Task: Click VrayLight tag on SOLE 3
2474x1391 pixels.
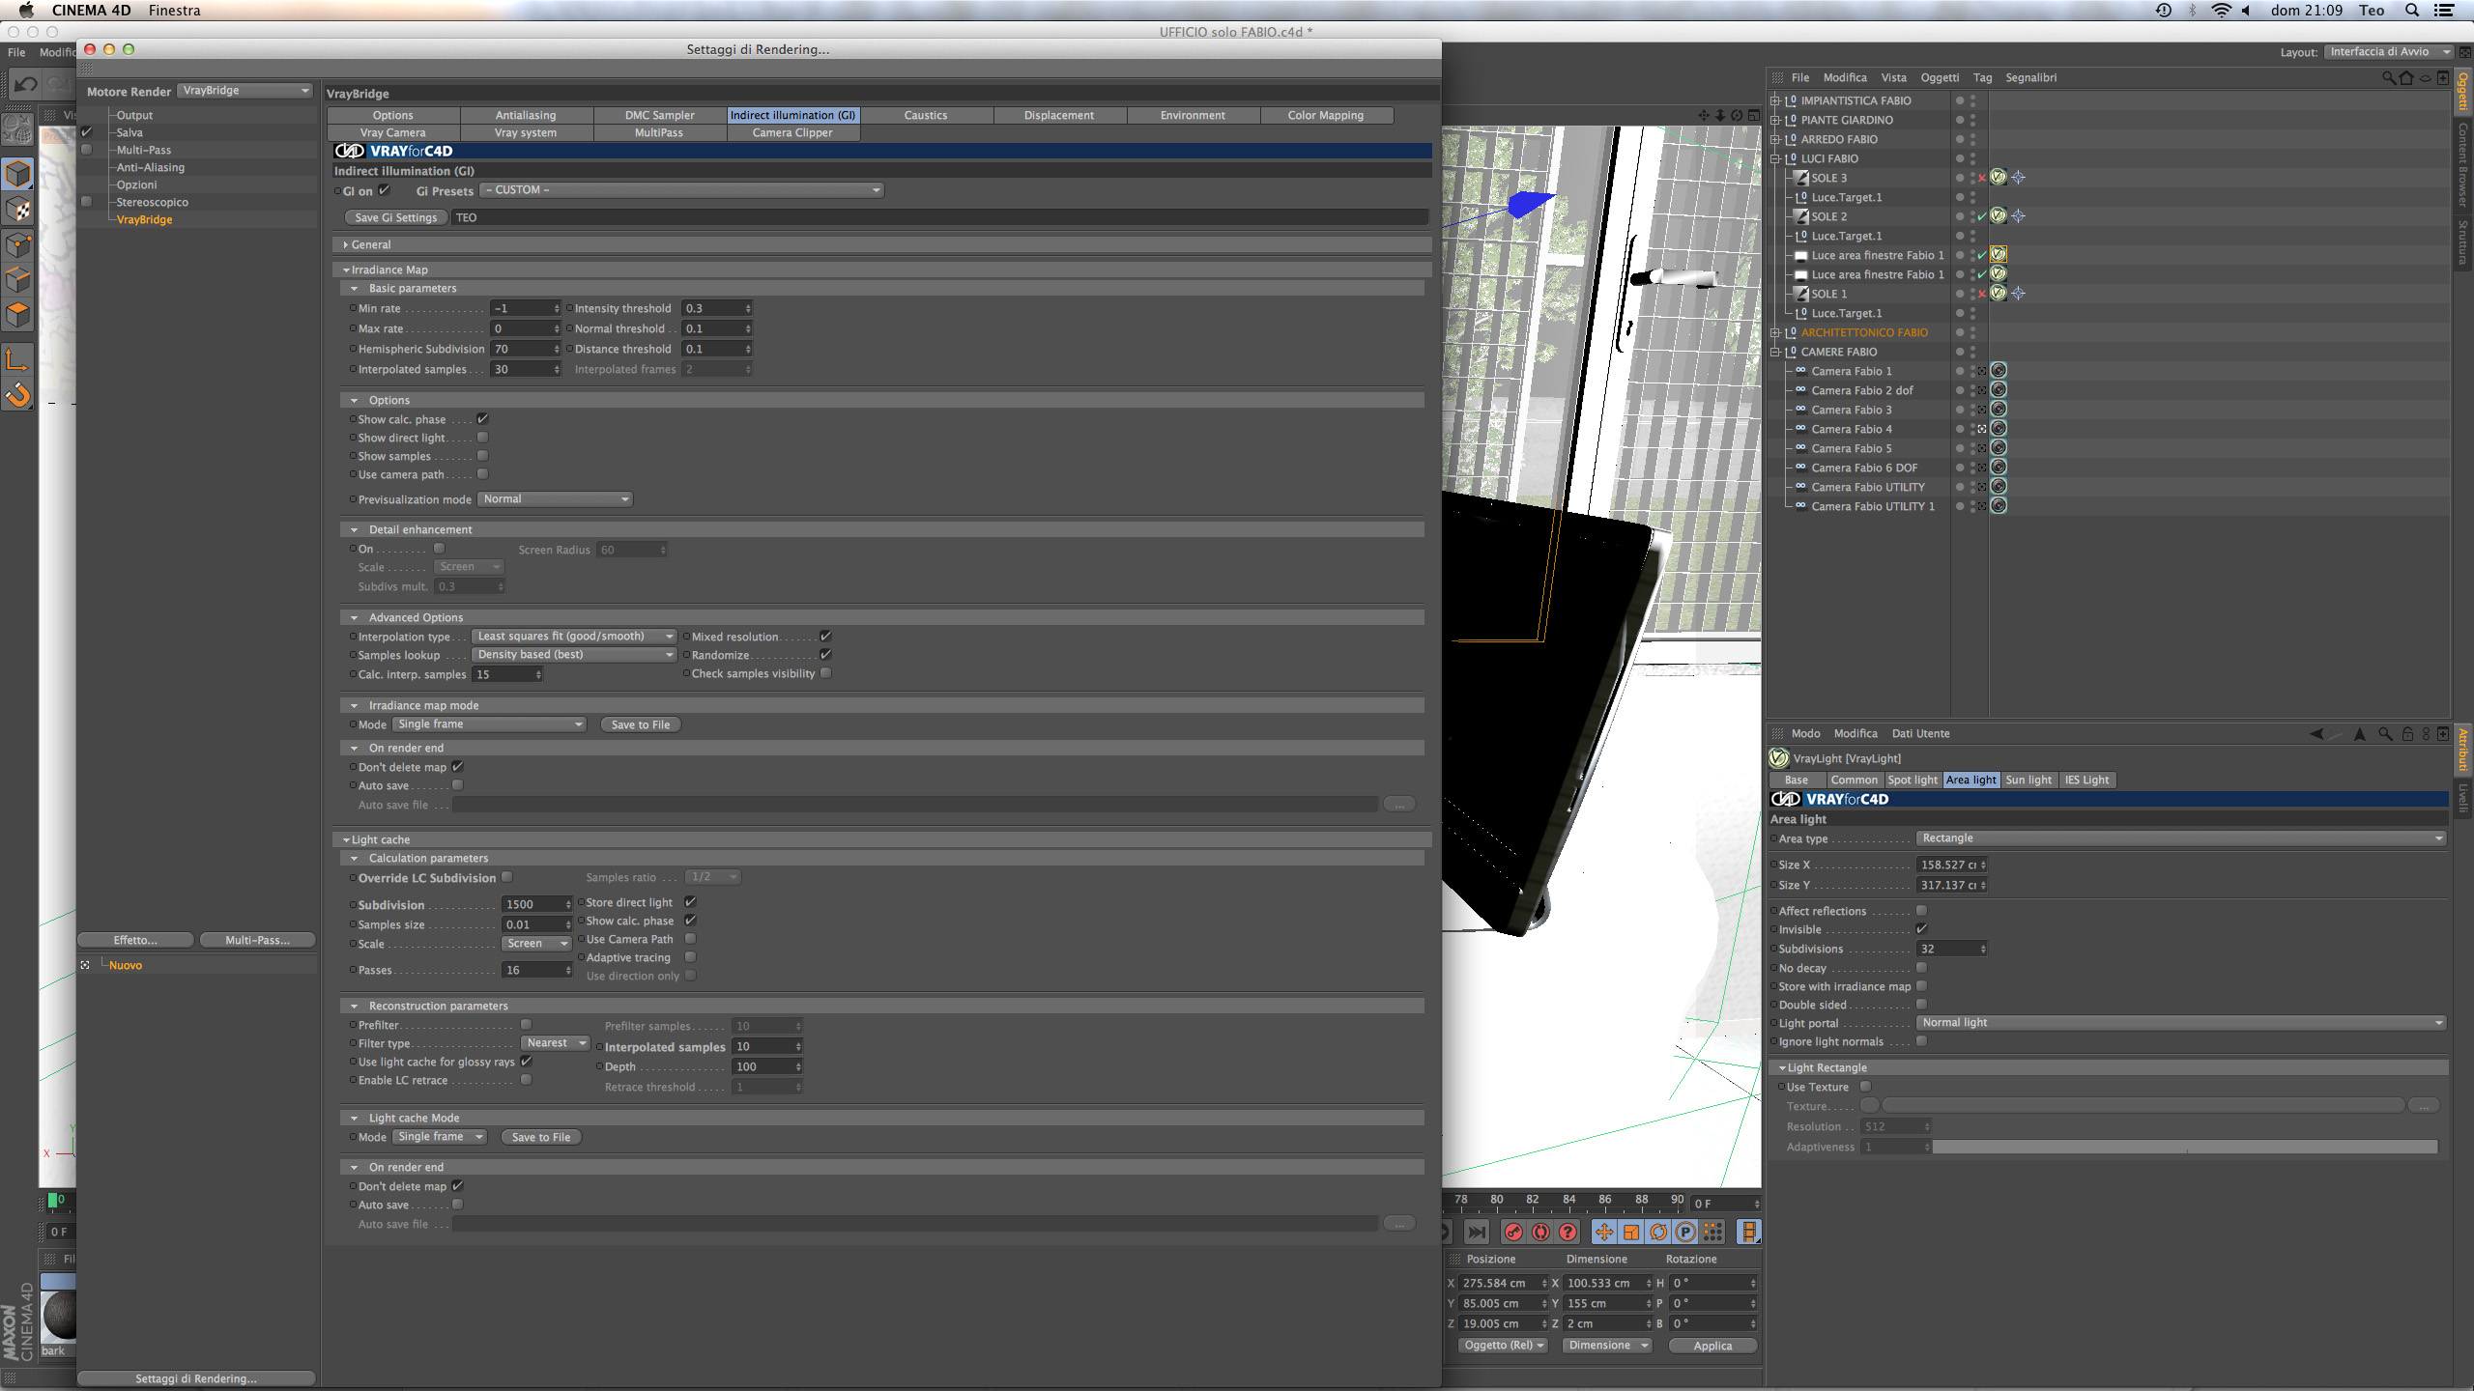Action: pyautogui.click(x=1998, y=178)
